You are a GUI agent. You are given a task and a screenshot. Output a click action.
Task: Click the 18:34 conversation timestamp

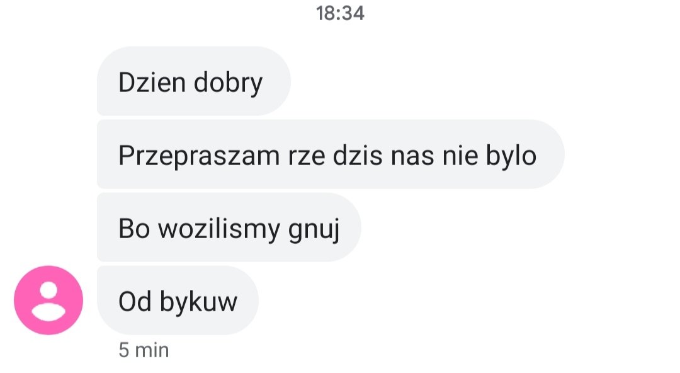point(340,13)
